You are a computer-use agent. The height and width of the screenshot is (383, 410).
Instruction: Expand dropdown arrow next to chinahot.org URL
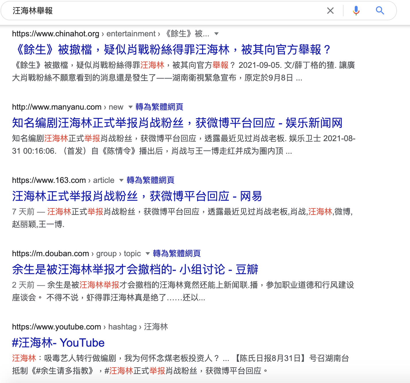click(x=216, y=34)
